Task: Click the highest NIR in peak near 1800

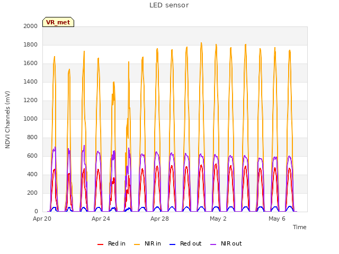Action: coord(201,43)
